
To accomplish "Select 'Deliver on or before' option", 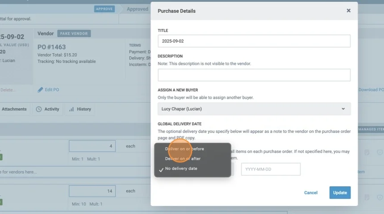I will [x=184, y=149].
